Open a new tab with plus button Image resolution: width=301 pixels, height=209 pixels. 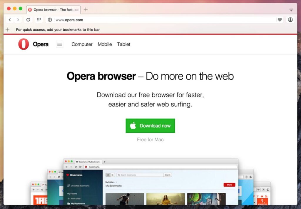point(86,9)
